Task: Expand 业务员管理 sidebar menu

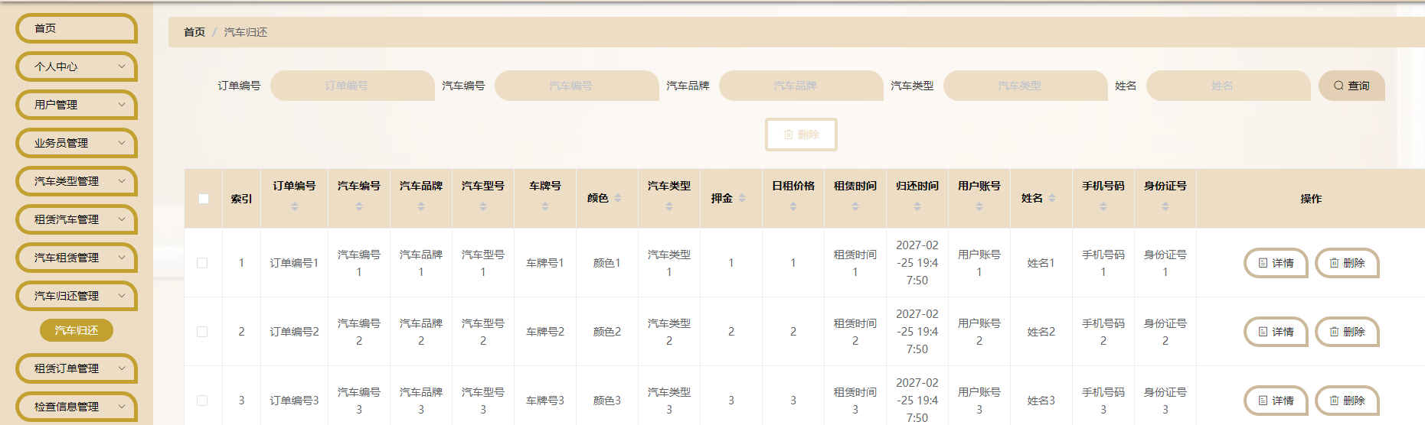Action: point(77,143)
